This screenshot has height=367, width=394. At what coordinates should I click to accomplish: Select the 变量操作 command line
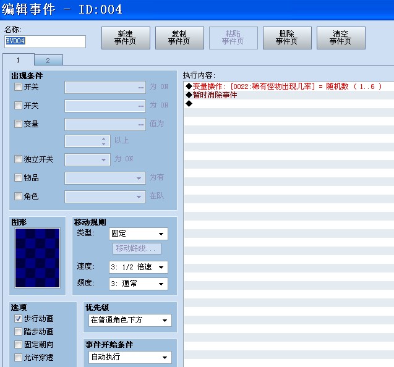[x=289, y=86]
